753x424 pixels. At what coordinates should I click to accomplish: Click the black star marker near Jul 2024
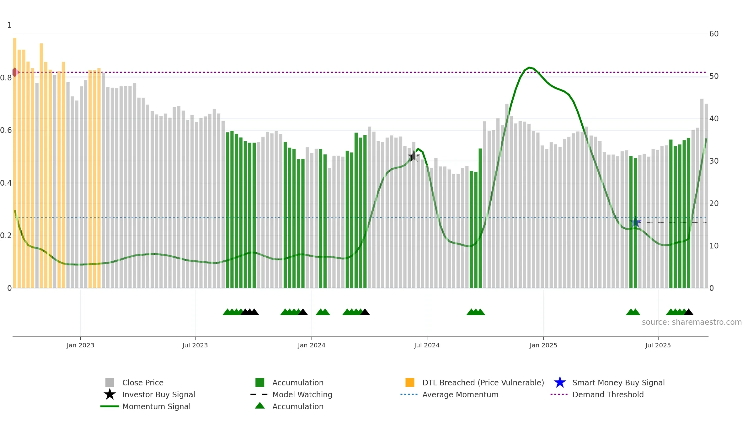point(414,156)
